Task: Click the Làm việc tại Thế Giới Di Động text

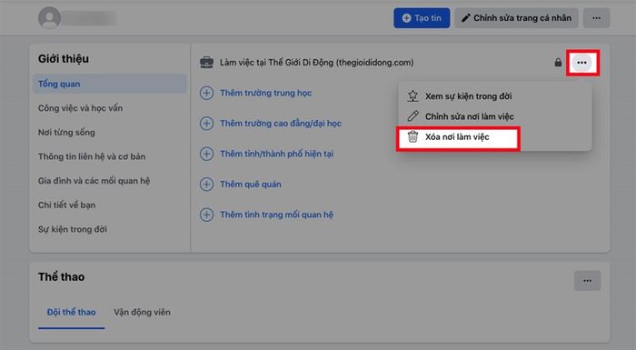Action: click(x=317, y=63)
